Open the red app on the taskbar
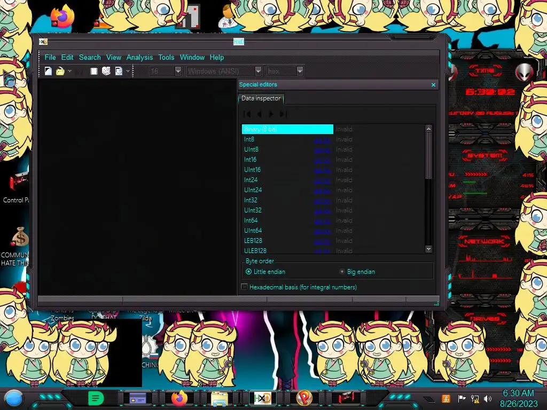547x410 pixels. click(346, 398)
